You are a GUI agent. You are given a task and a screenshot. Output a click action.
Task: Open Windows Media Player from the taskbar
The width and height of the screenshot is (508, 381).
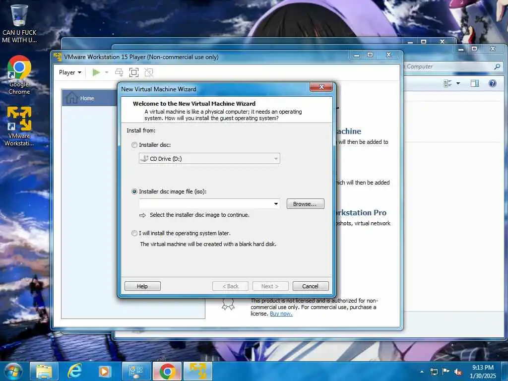pyautogui.click(x=104, y=371)
